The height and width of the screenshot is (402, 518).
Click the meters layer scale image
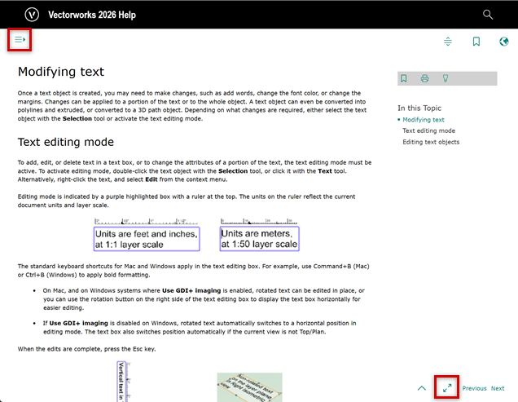(x=259, y=234)
